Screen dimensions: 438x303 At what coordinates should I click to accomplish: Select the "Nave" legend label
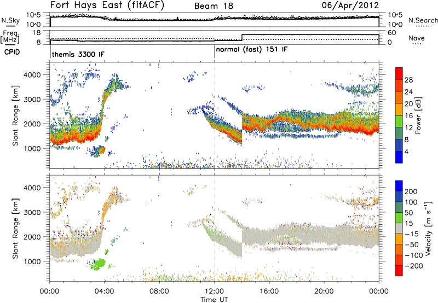click(417, 38)
